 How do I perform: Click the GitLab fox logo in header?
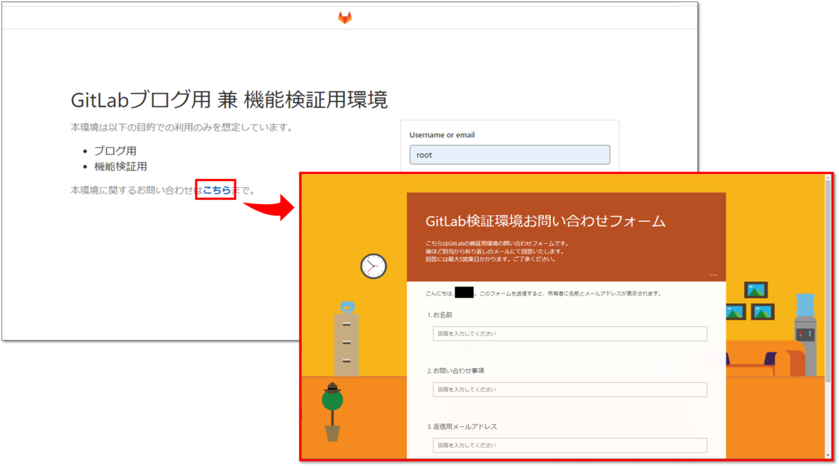(345, 18)
